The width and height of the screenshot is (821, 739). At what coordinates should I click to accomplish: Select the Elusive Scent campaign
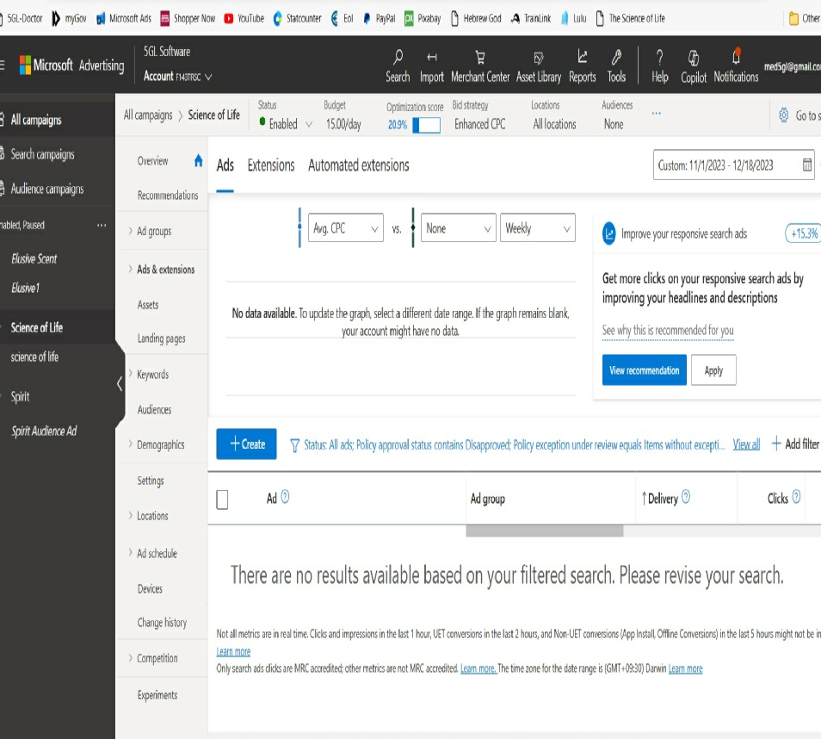[34, 258]
